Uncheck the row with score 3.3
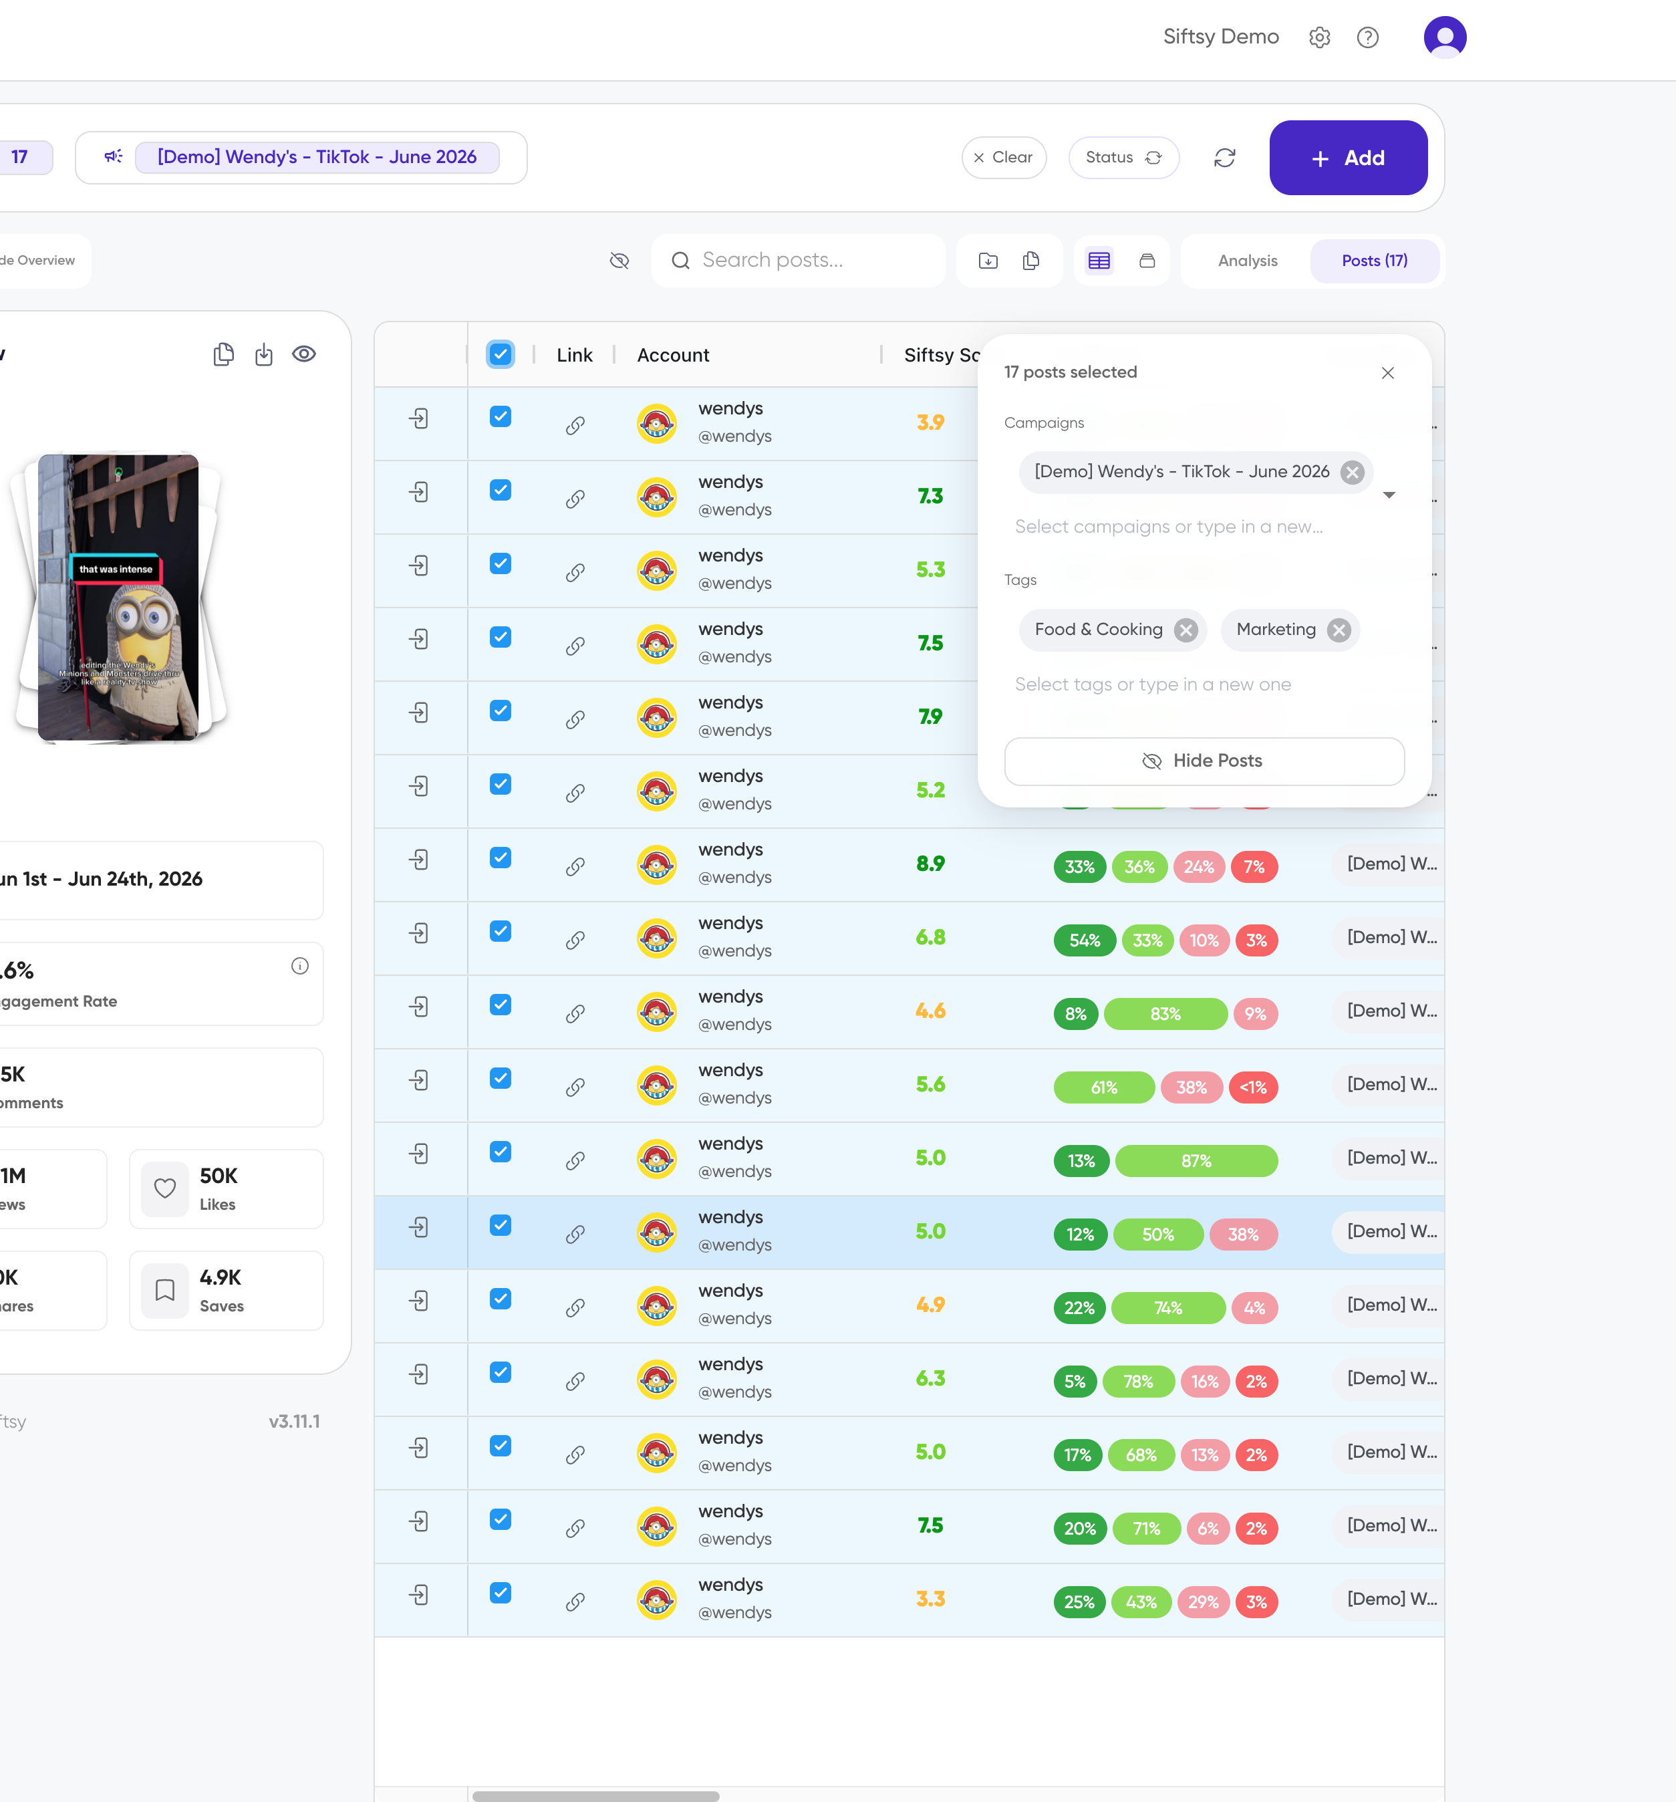Screen dimensions: 1676x1802 click(x=501, y=1591)
